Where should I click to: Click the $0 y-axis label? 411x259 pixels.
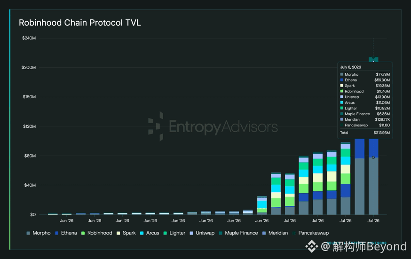coord(33,214)
